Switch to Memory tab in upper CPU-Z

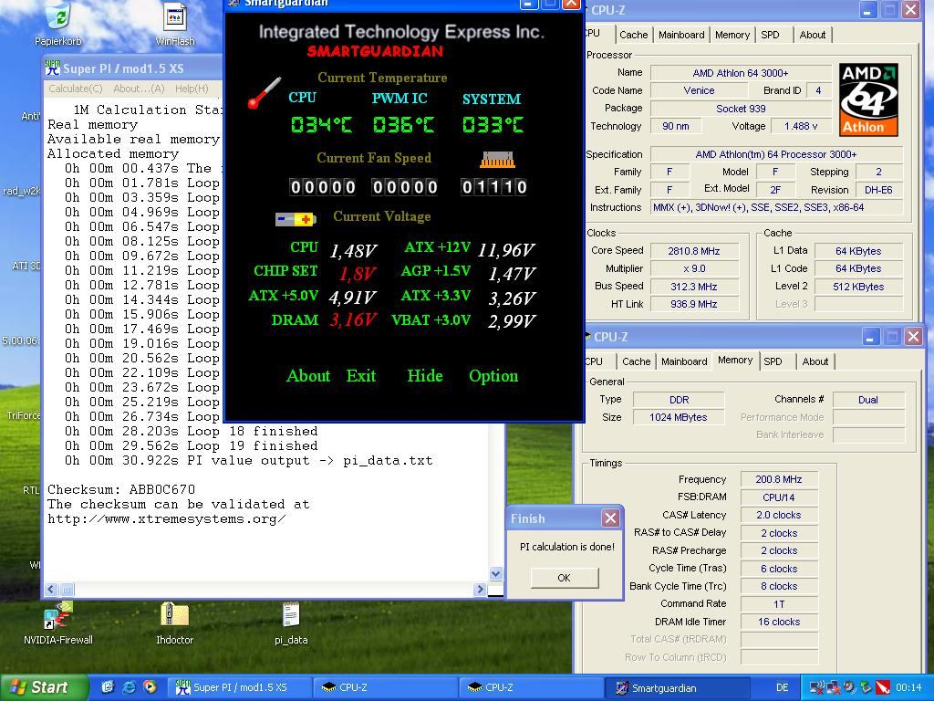tap(732, 35)
